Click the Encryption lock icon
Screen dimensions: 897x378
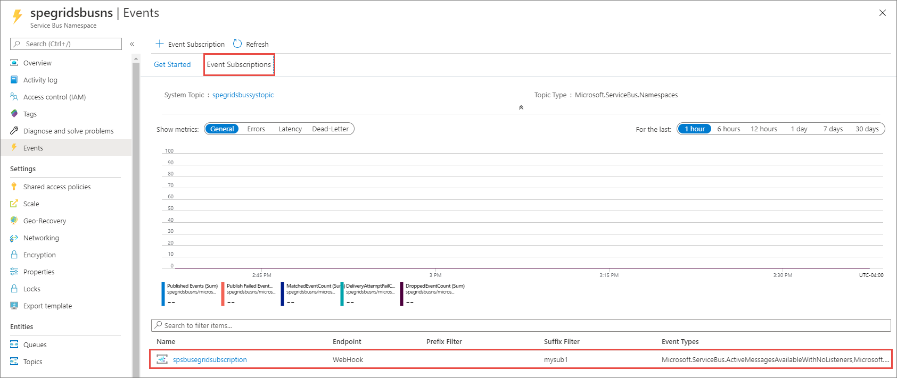(14, 255)
